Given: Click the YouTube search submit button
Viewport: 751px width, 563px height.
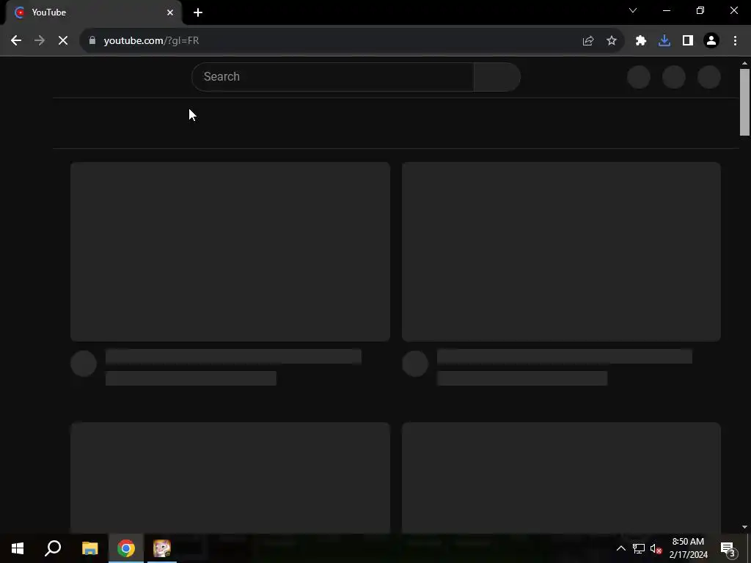Looking at the screenshot, I should click(x=497, y=76).
